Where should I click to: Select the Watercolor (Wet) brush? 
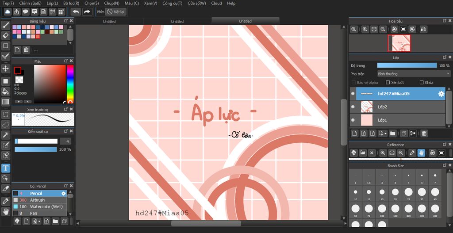(39, 207)
